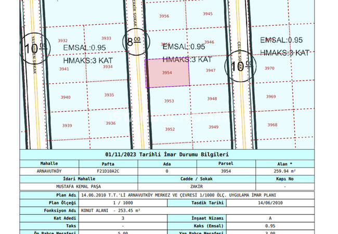Select the pink highlighted parcel 3954 on map
The image size is (338, 234).
(x=167, y=73)
